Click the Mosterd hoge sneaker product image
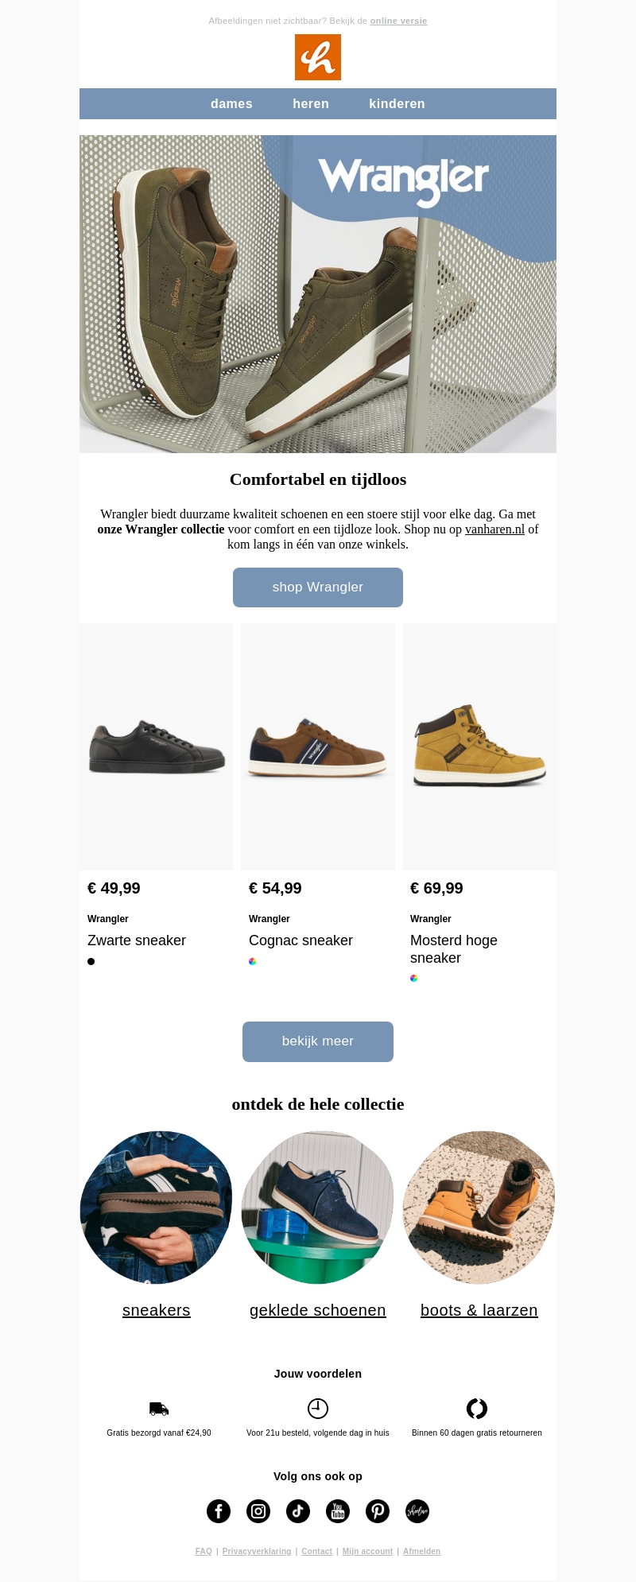The height and width of the screenshot is (1582, 636). coord(479,746)
